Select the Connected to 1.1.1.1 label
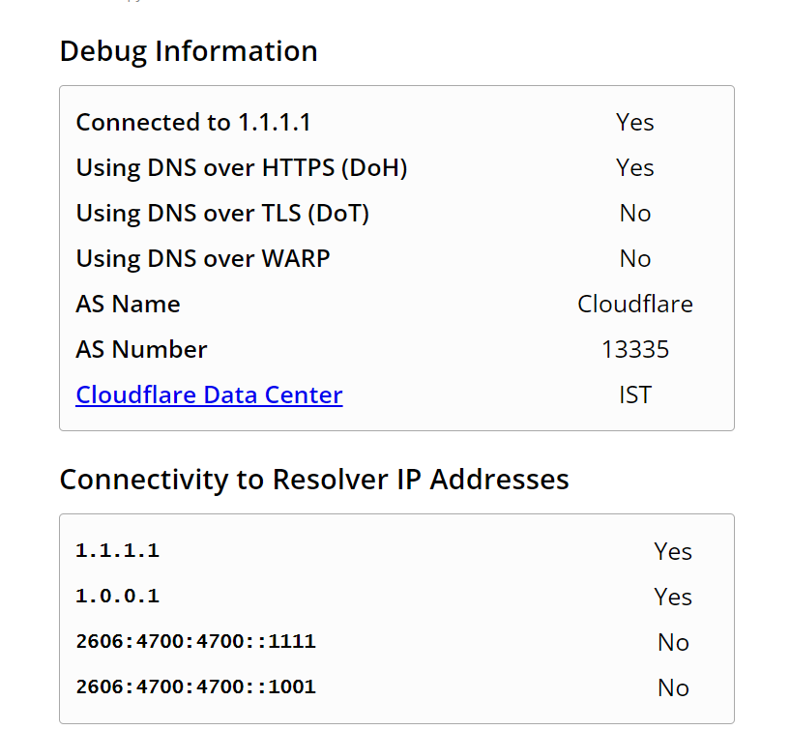This screenshot has height=730, width=790. 193,123
